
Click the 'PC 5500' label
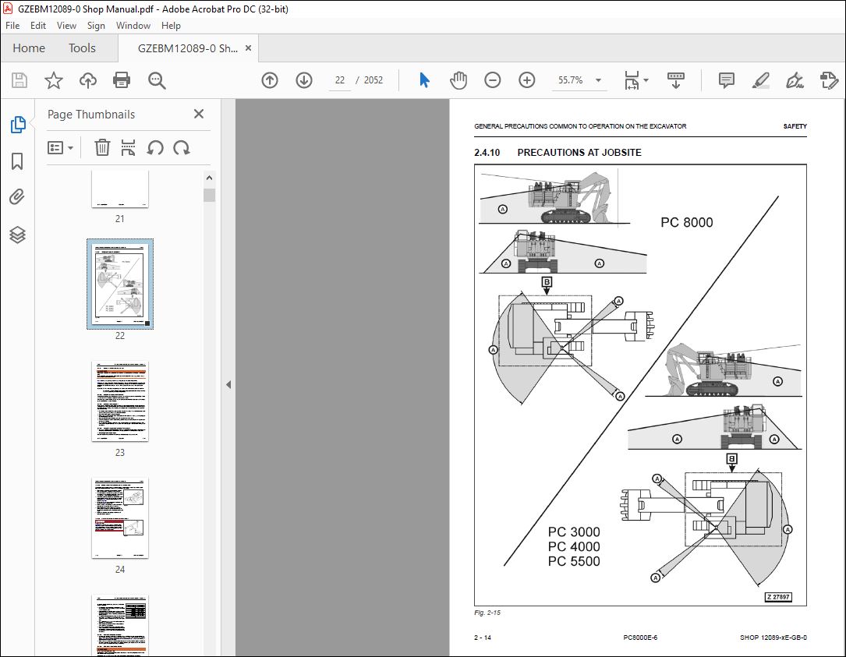point(574,561)
